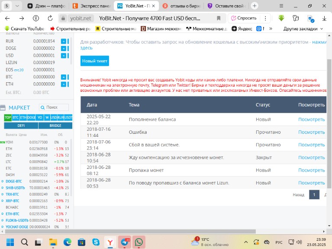Image resolution: width=332 pixels, height=249 pixels.
Task: Open Windows Start menu
Action: pos(10,242)
